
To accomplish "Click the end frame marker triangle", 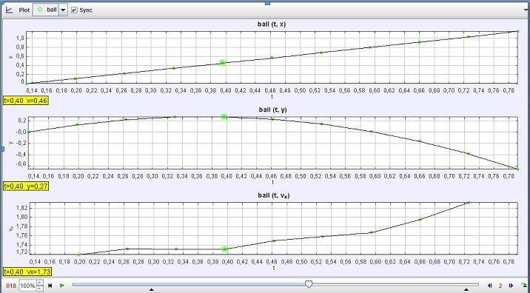I will [x=466, y=289].
